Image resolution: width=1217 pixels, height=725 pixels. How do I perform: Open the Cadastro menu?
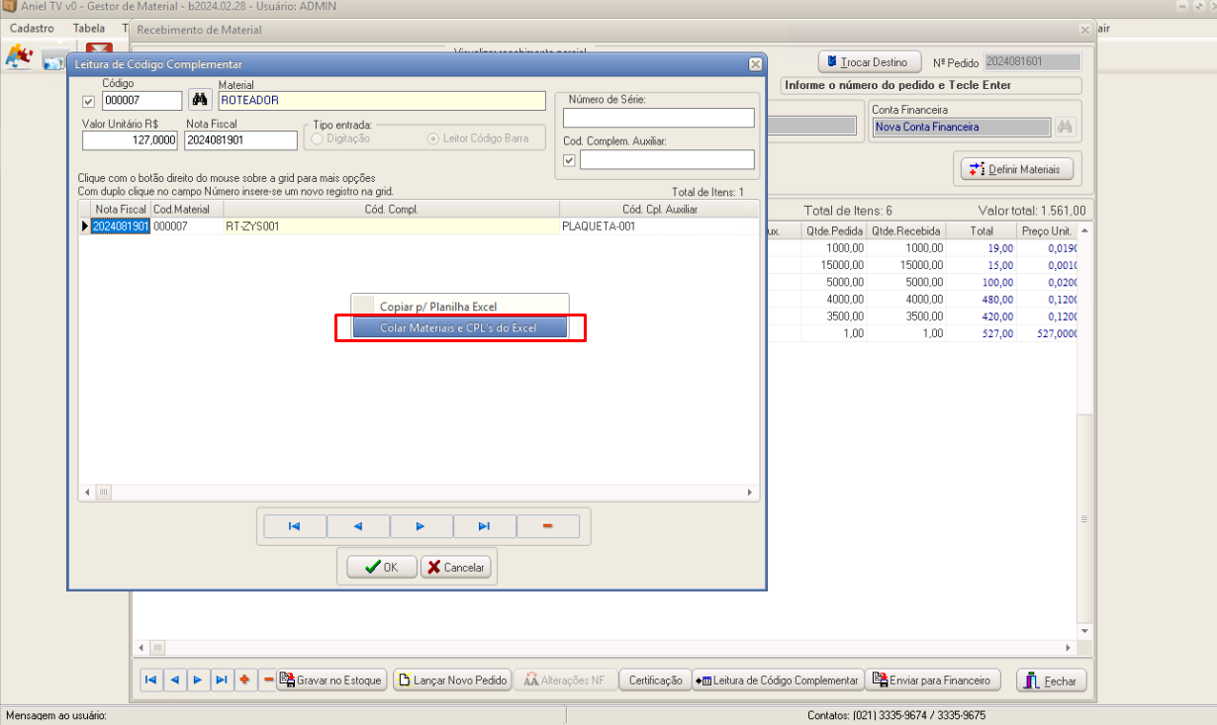pyautogui.click(x=32, y=29)
